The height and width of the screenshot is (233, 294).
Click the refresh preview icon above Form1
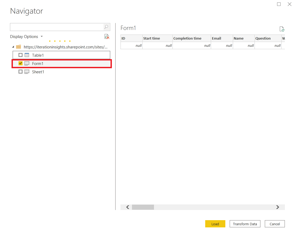point(282,29)
